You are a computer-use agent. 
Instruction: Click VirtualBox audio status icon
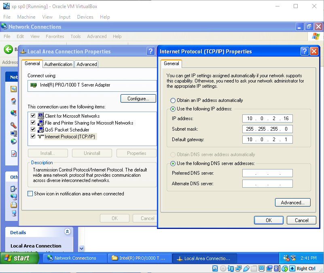click(x=231, y=269)
